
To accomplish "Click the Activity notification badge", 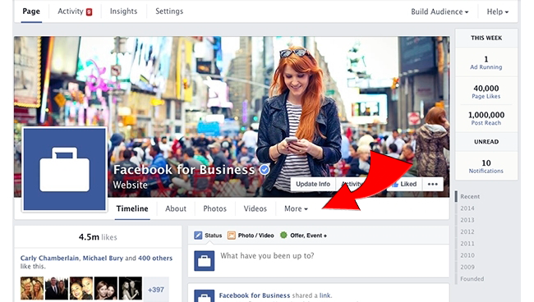I will coord(89,12).
